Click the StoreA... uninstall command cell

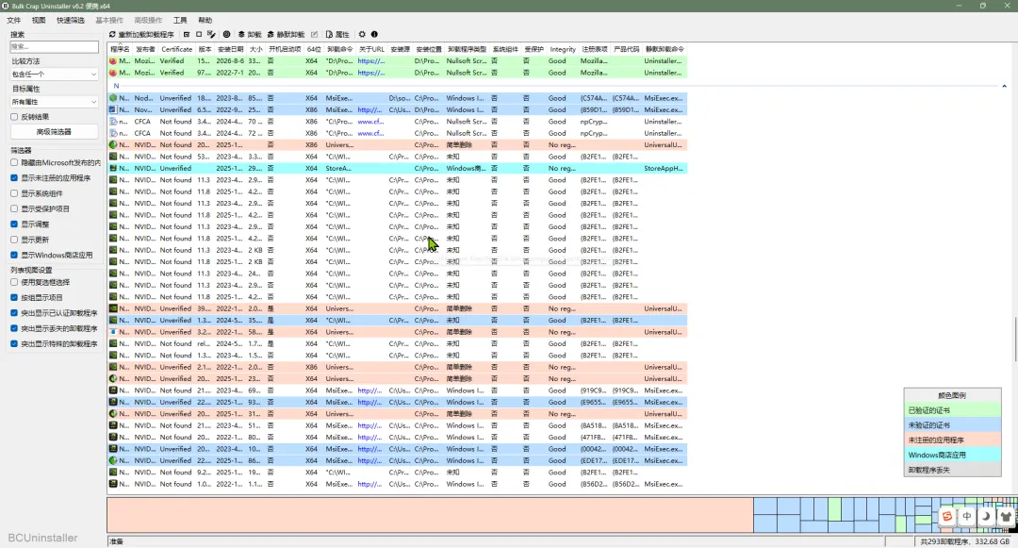tap(338, 168)
